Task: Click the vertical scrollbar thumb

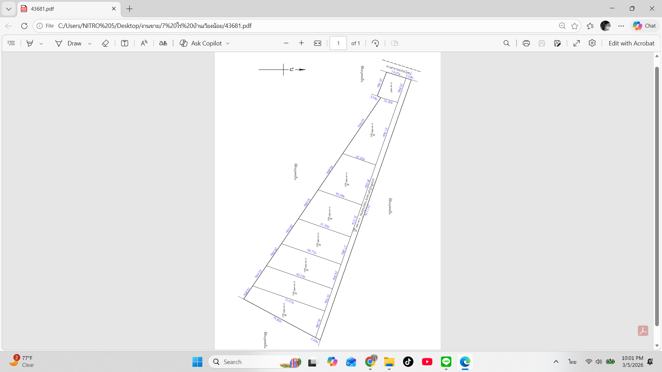Action: click(657, 196)
